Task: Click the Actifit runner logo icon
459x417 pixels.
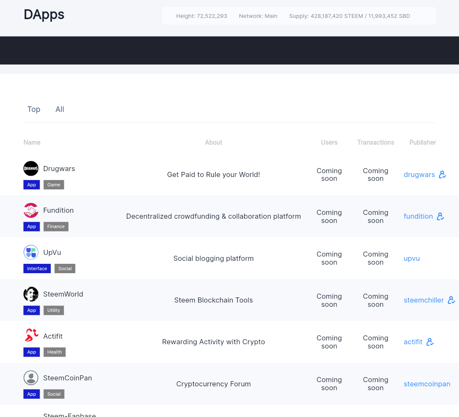Action: point(31,336)
